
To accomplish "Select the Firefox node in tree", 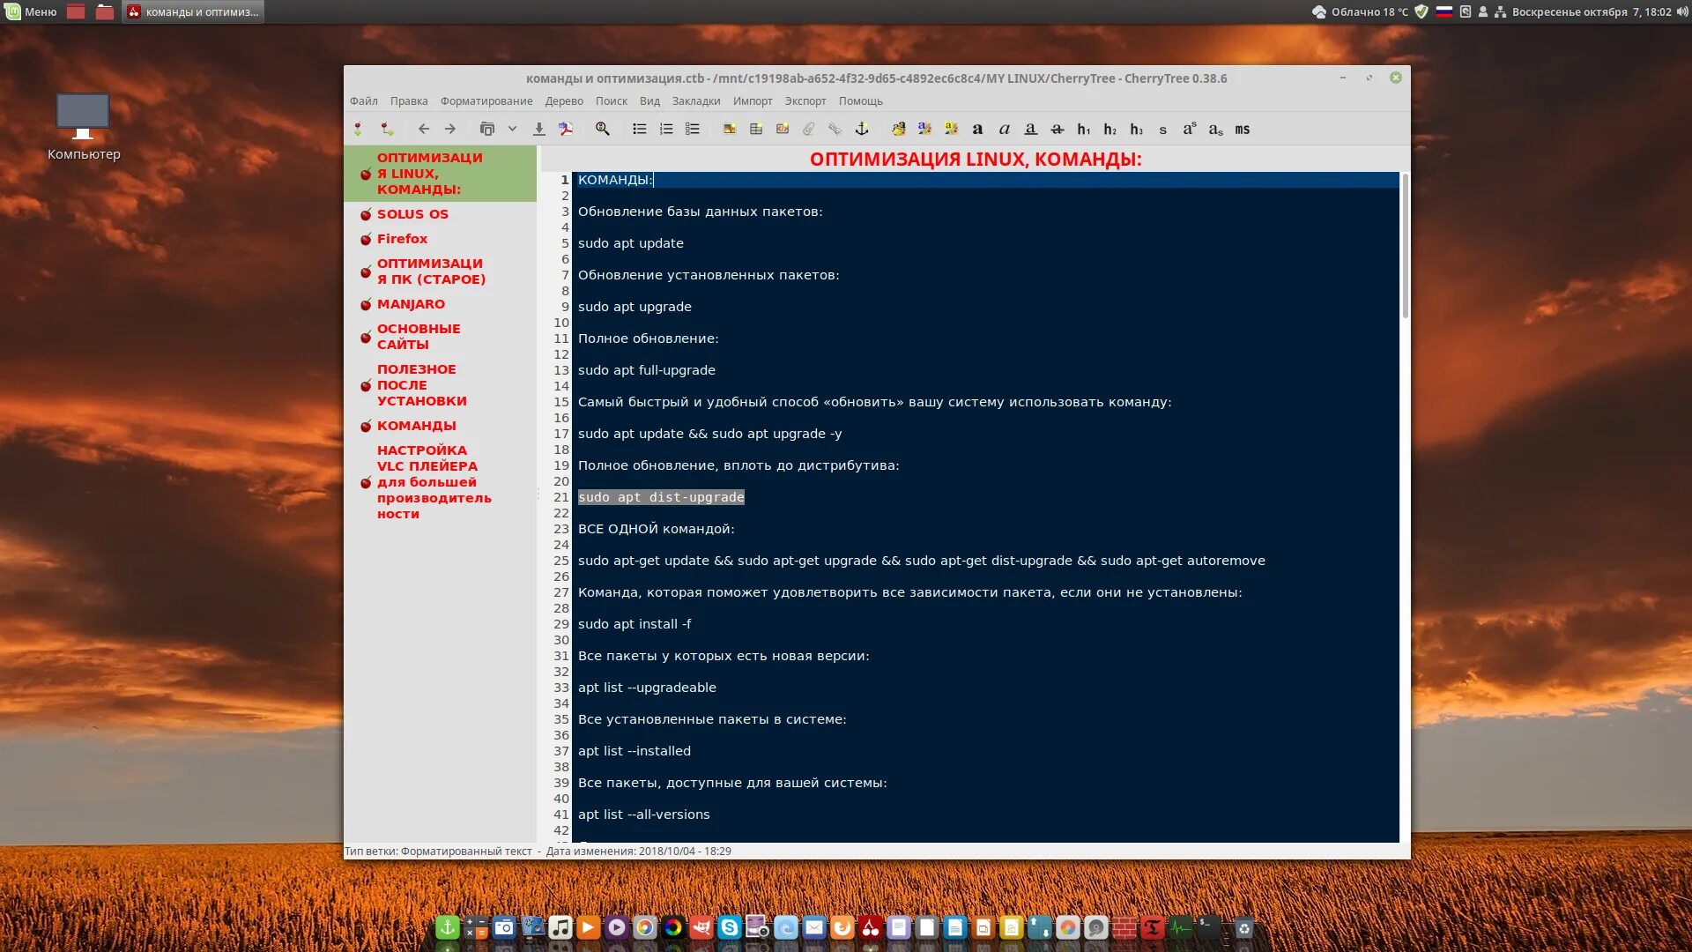I will click(x=402, y=239).
